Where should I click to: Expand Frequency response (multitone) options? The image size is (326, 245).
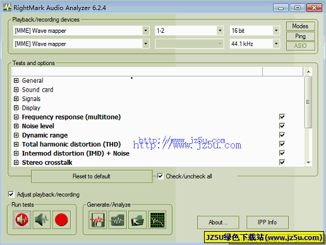pyautogui.click(x=16, y=117)
